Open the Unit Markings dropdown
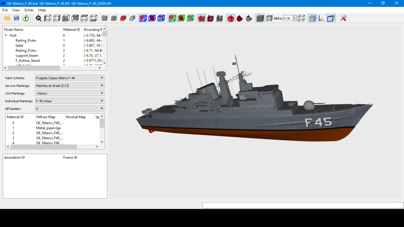Image resolution: width=404 pixels, height=227 pixels. coord(69,93)
